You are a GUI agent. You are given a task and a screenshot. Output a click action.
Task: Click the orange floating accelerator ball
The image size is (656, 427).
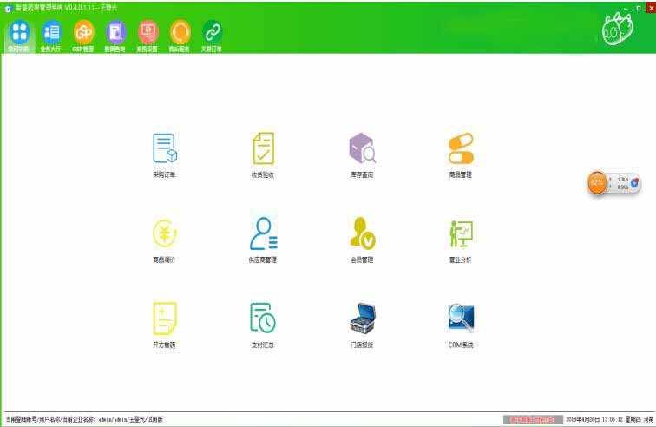pos(597,183)
